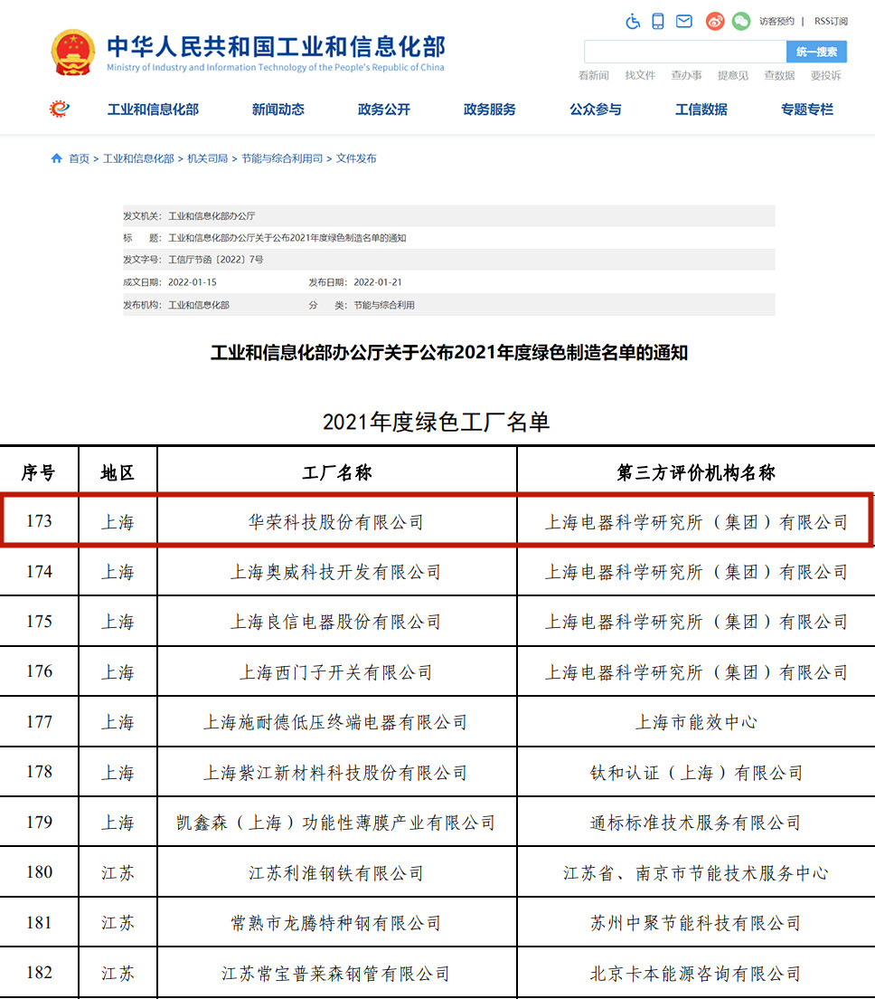Click the gov portal swirl icon
Screen dimensions: 875x999
59,109
